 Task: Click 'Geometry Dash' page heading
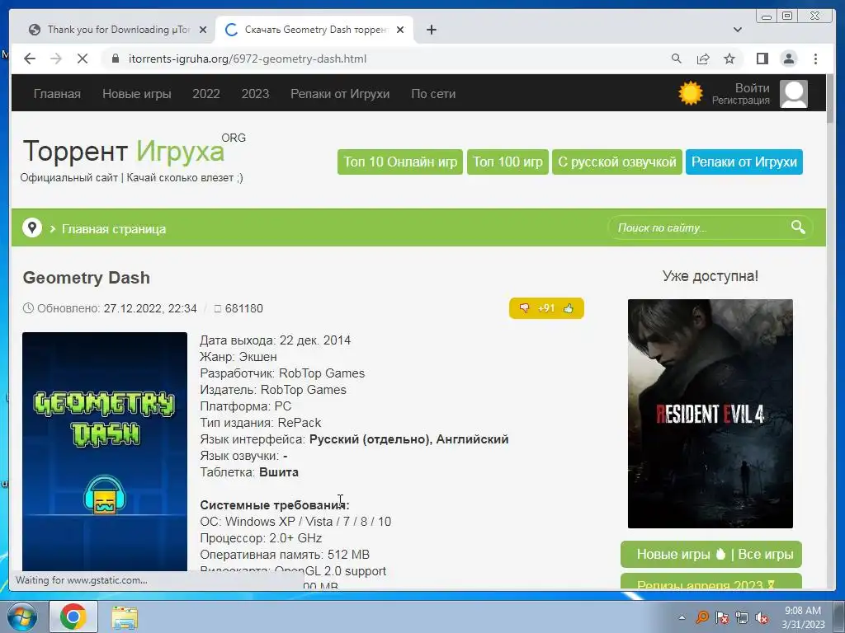[x=86, y=278]
